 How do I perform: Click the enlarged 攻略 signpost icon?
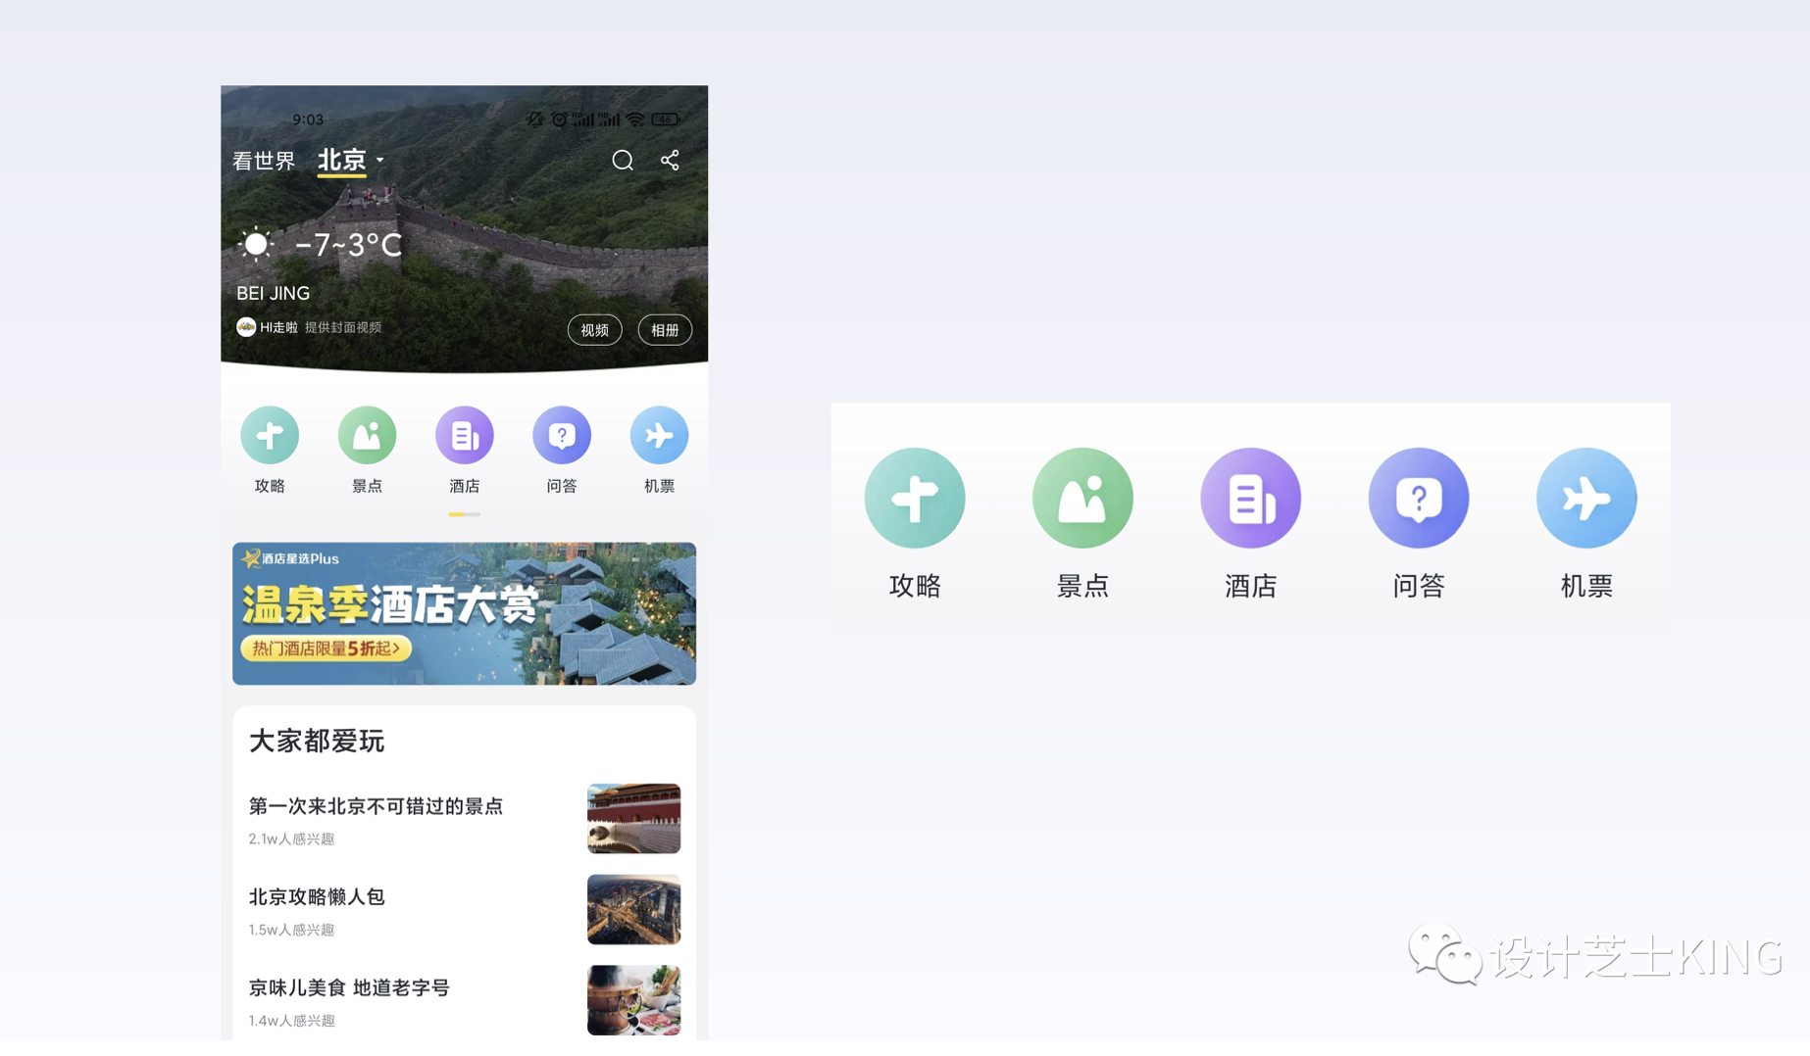(x=914, y=499)
